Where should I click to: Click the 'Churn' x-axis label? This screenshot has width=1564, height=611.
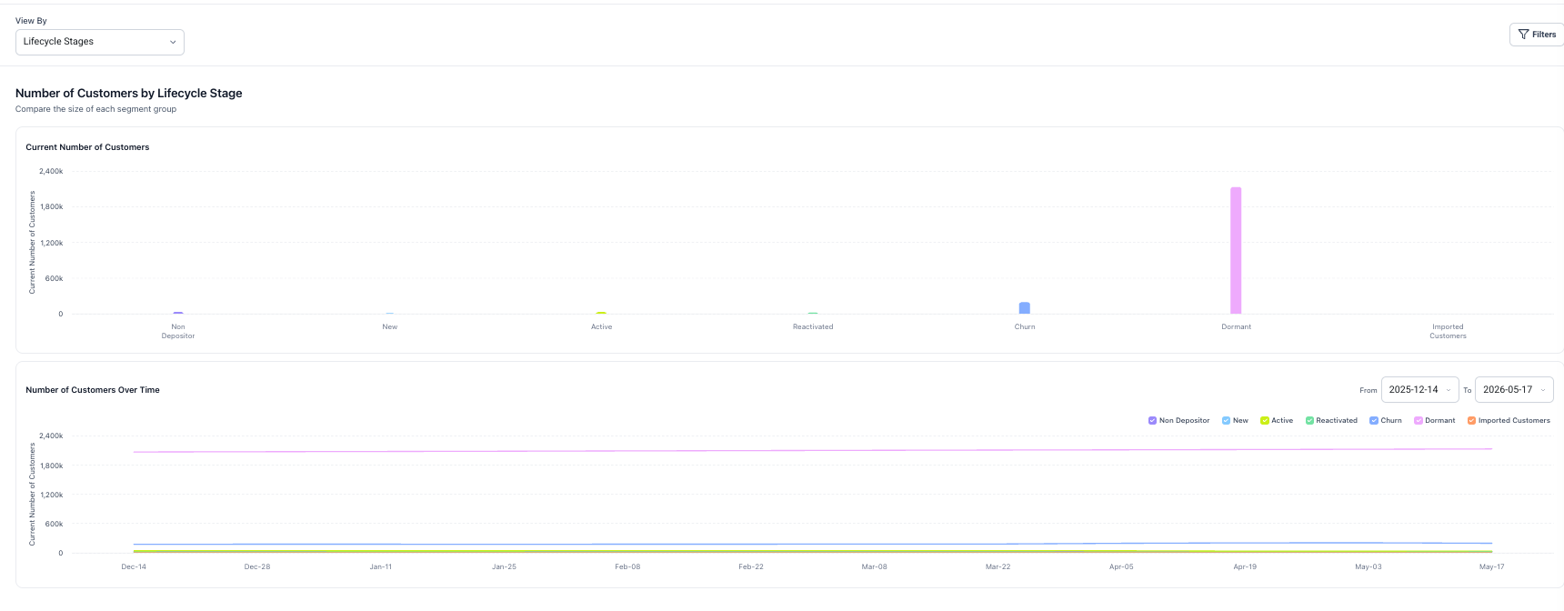[x=1025, y=326]
